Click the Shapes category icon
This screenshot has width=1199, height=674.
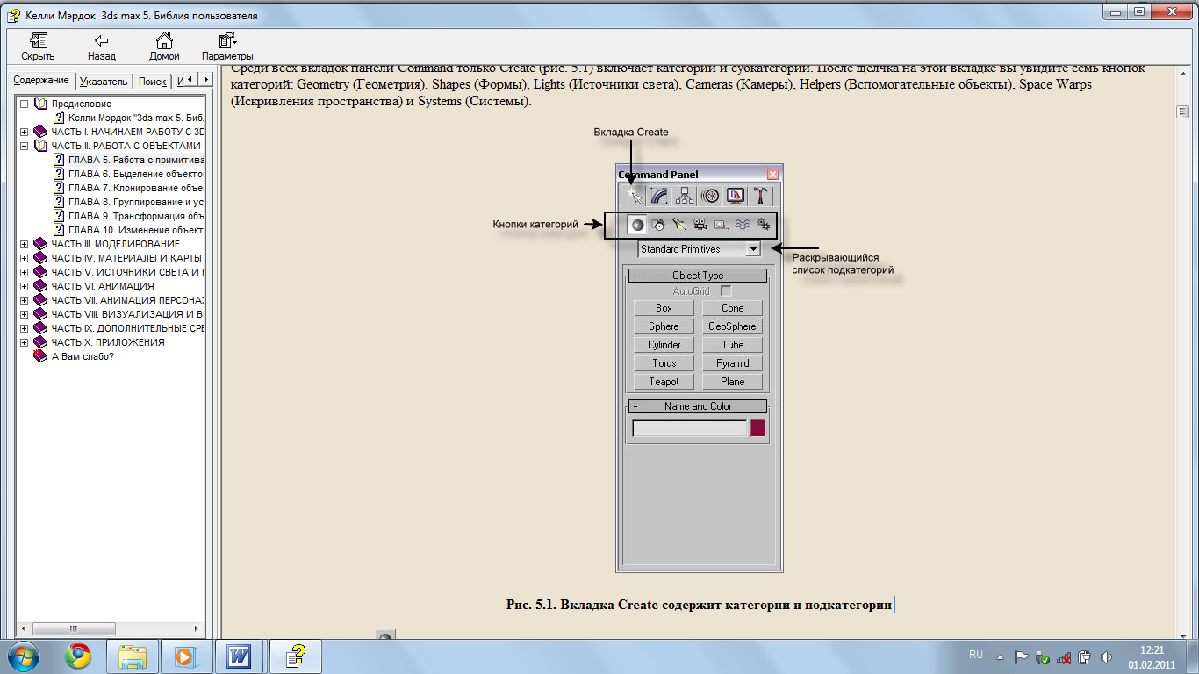(x=658, y=225)
